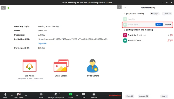The width and height of the screenshot is (174, 99).
Task: Open the Invite toolbar button
Action: (x=41, y=96)
